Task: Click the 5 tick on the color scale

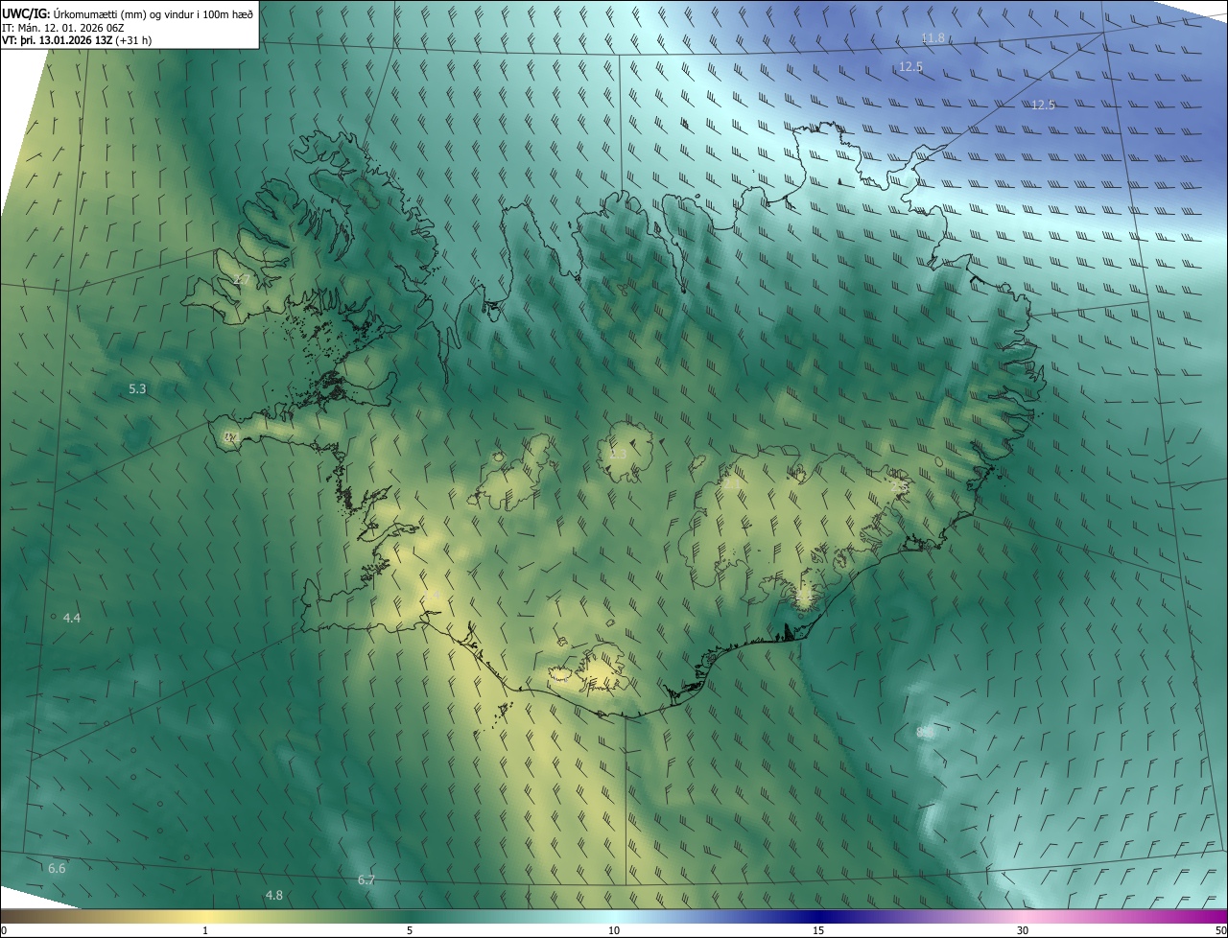Action: [x=410, y=930]
